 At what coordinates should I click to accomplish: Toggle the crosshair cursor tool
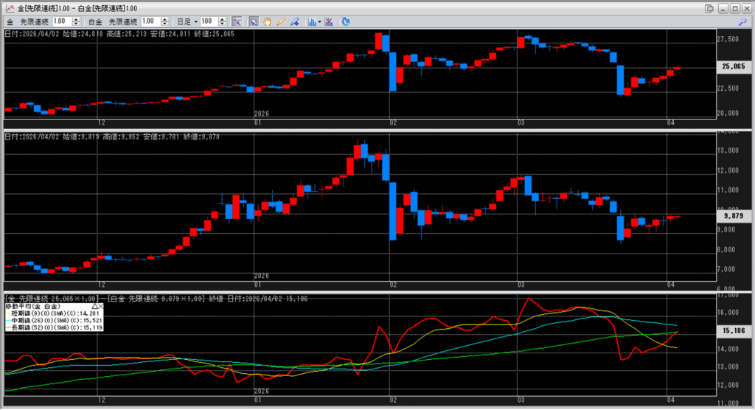237,21
